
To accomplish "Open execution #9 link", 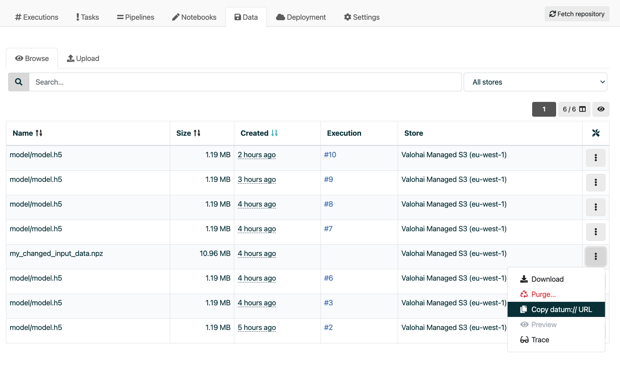I will tap(329, 179).
